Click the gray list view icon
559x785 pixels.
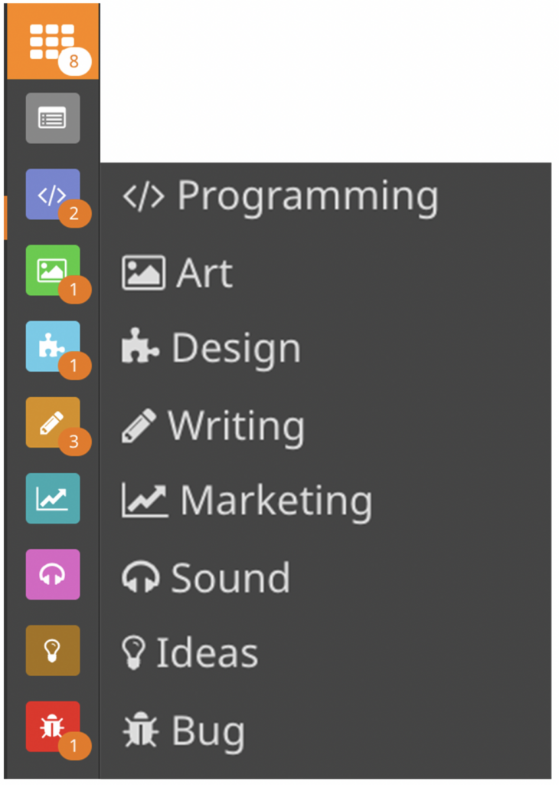(53, 118)
